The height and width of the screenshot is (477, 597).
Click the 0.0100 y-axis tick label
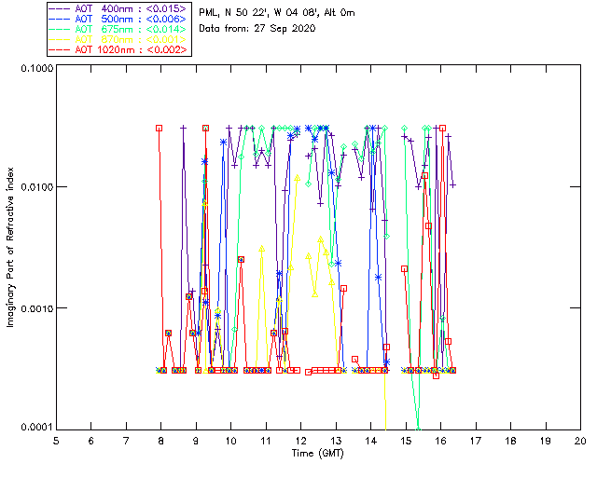pyautogui.click(x=36, y=187)
